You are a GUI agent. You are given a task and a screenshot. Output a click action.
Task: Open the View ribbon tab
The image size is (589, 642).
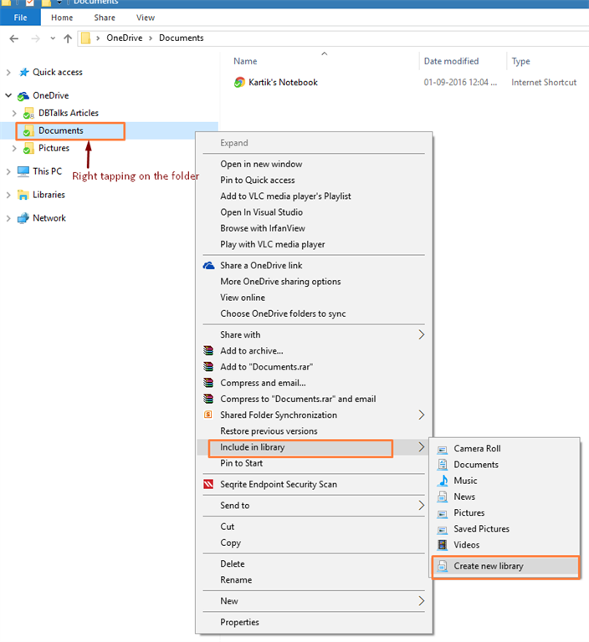146,18
